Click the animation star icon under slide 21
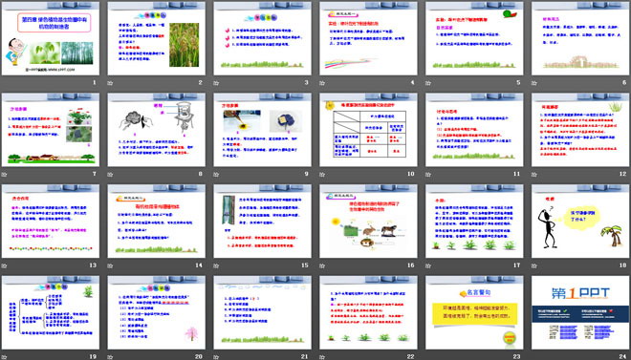 [216, 357]
